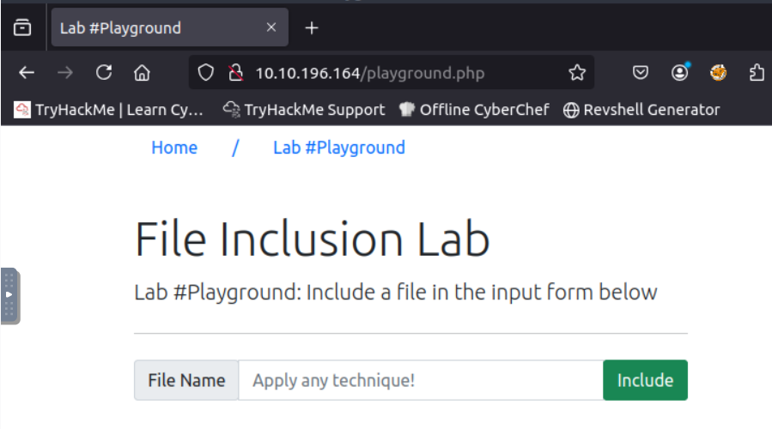
Task: Click the 'Include a file in the input form below' text
Action: [482, 293]
